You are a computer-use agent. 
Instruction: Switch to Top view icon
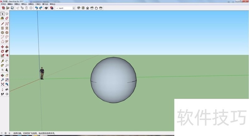point(83,8)
